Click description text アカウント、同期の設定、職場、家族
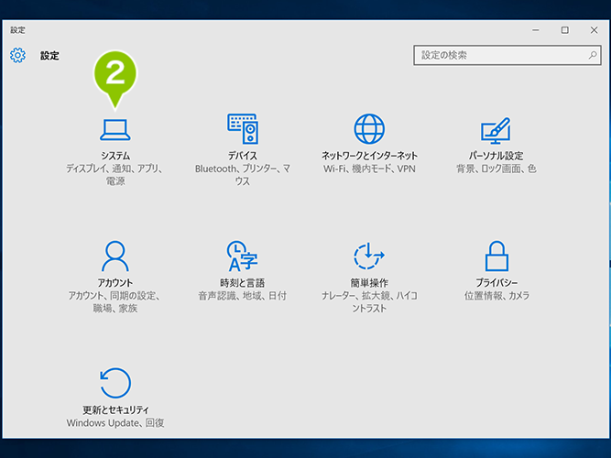The height and width of the screenshot is (458, 611). coord(115,301)
